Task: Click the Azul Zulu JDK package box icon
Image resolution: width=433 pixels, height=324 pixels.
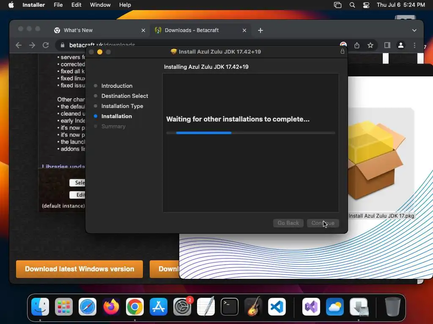Action: [x=375, y=160]
